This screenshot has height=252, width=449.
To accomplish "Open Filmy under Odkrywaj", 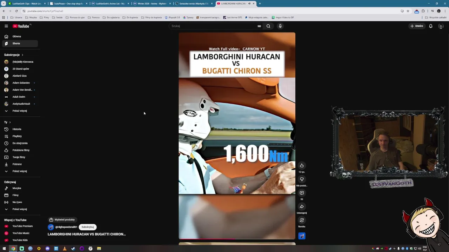I will click(19, 195).
